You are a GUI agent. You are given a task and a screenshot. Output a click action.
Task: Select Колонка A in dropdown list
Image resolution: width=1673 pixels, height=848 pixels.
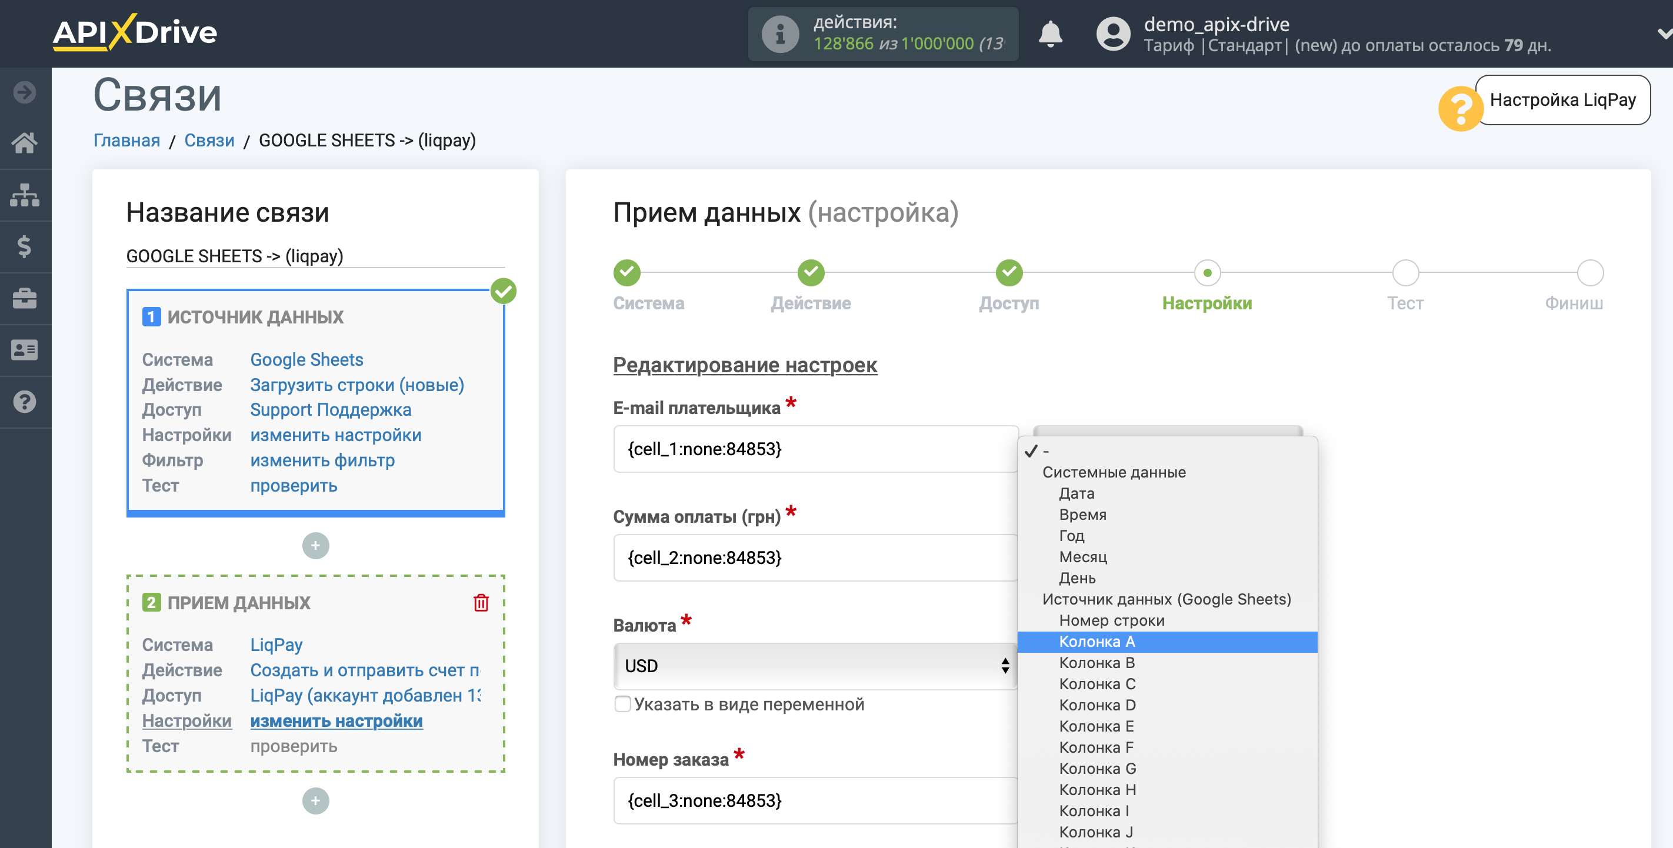click(1168, 642)
